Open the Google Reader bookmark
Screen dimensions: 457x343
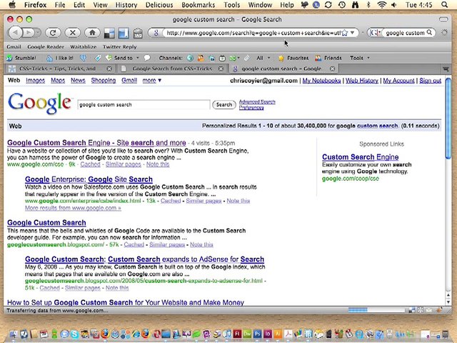(46, 46)
